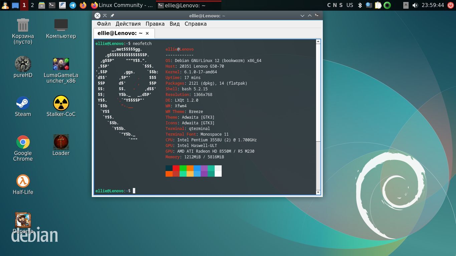Open the US keyboard layout indicator
Image resolution: width=456 pixels, height=256 pixels.
(x=350, y=5)
